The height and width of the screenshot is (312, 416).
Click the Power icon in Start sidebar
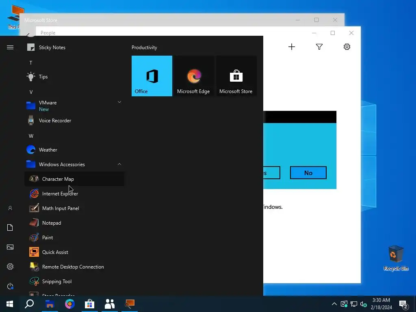[x=10, y=286]
